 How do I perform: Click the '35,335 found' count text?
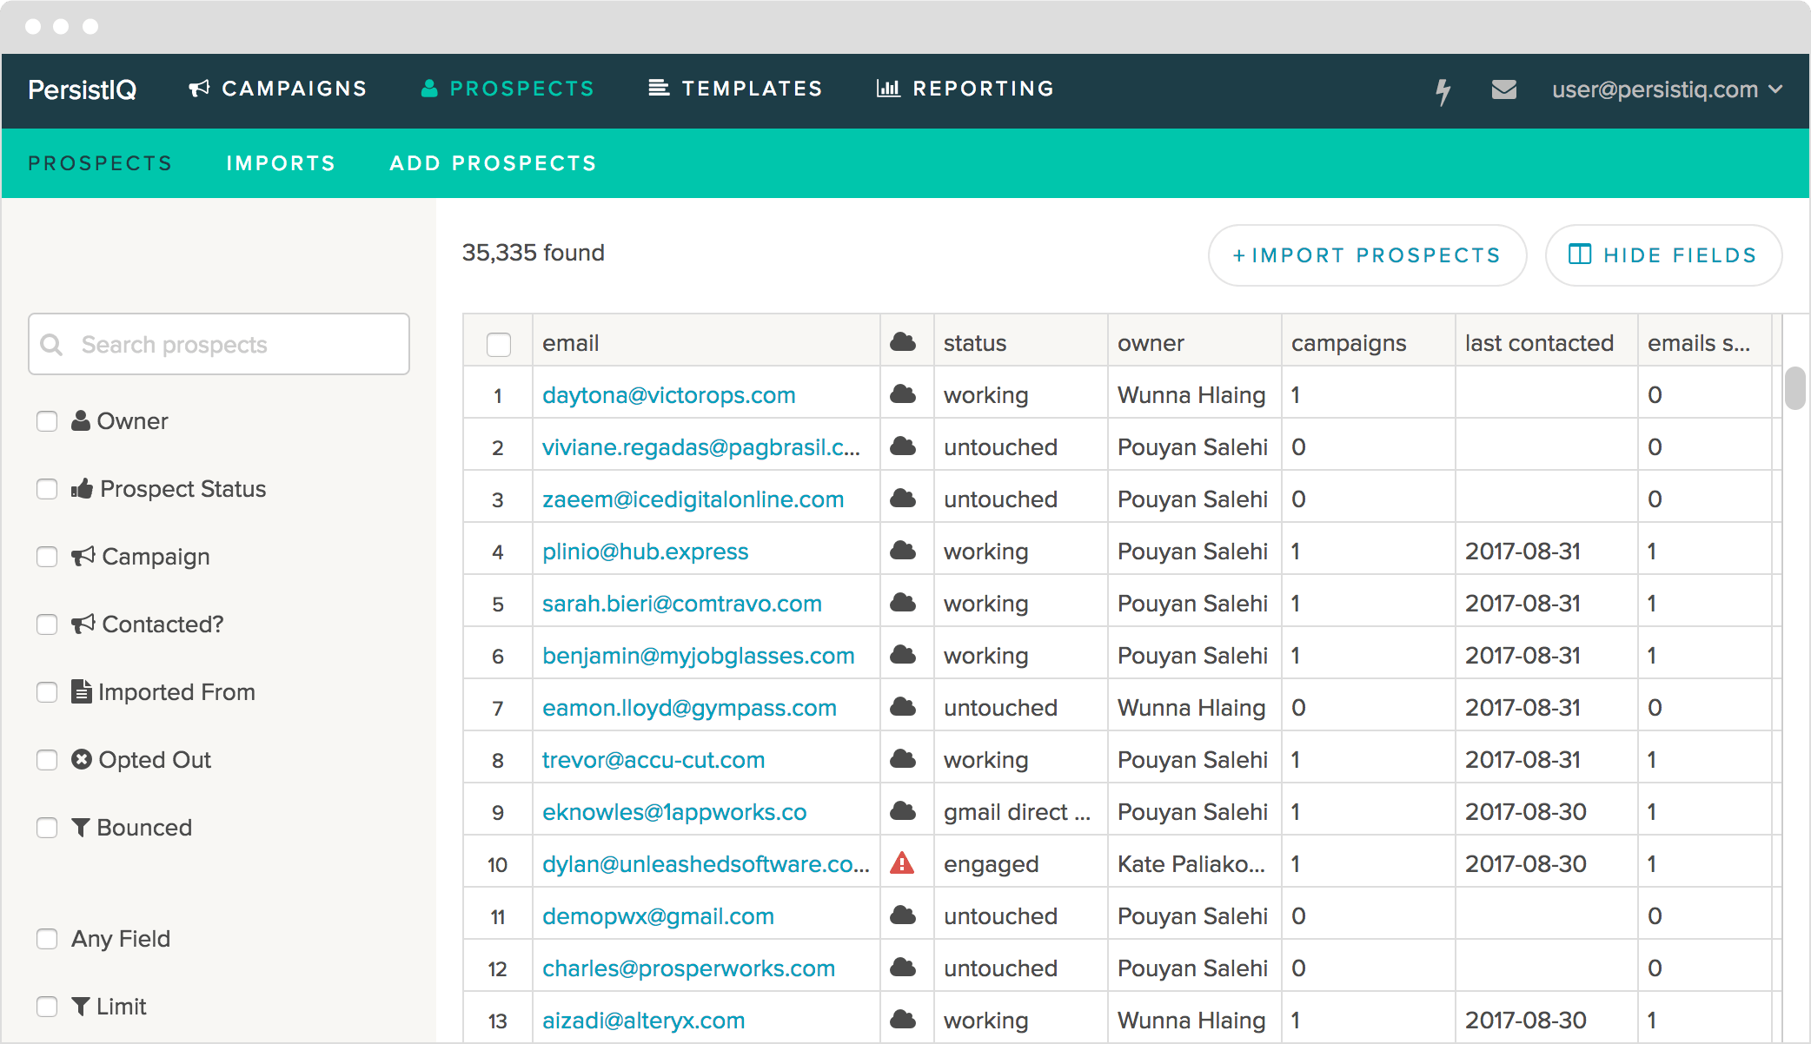pyautogui.click(x=533, y=253)
